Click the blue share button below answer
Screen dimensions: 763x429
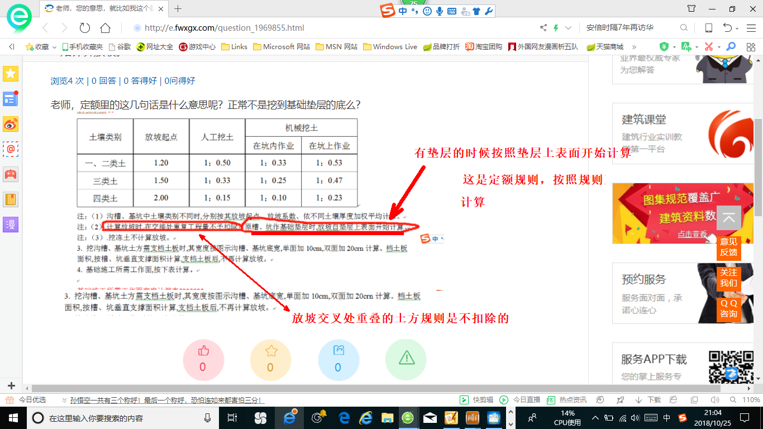click(x=338, y=359)
